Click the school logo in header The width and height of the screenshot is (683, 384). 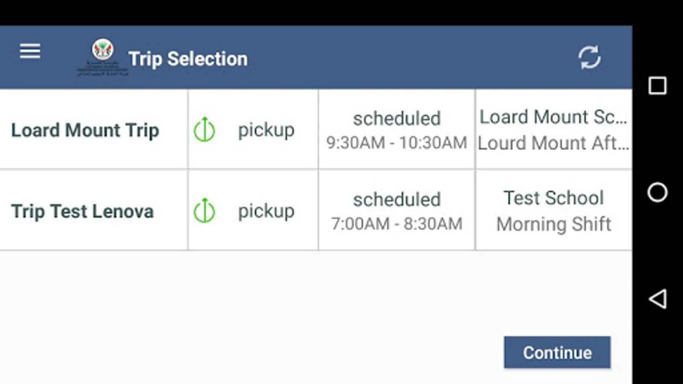tap(103, 57)
